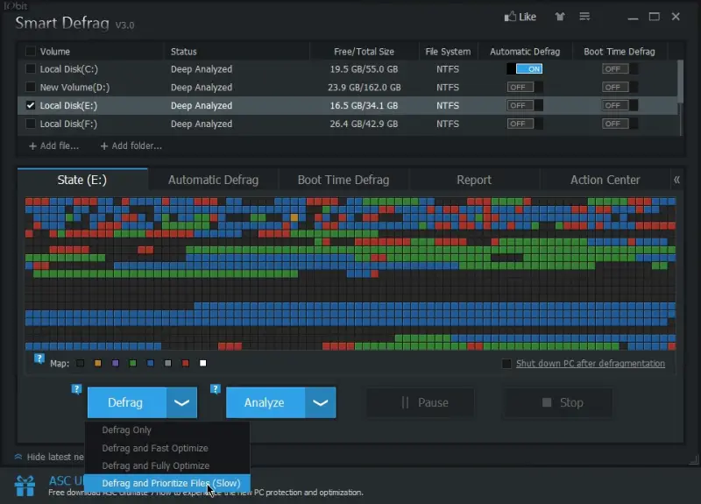The image size is (701, 504).
Task: Click help icon beside Defrag button
Action: point(76,388)
